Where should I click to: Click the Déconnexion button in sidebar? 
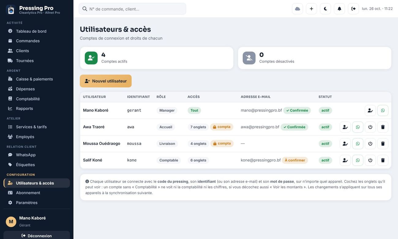click(x=37, y=236)
